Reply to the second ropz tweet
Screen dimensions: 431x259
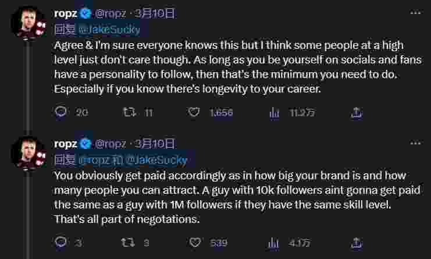coord(61,242)
